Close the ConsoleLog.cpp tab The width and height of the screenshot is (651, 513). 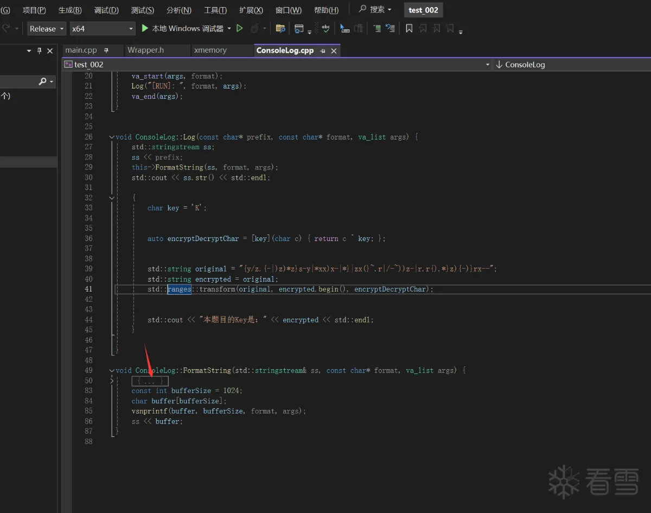[x=334, y=50]
